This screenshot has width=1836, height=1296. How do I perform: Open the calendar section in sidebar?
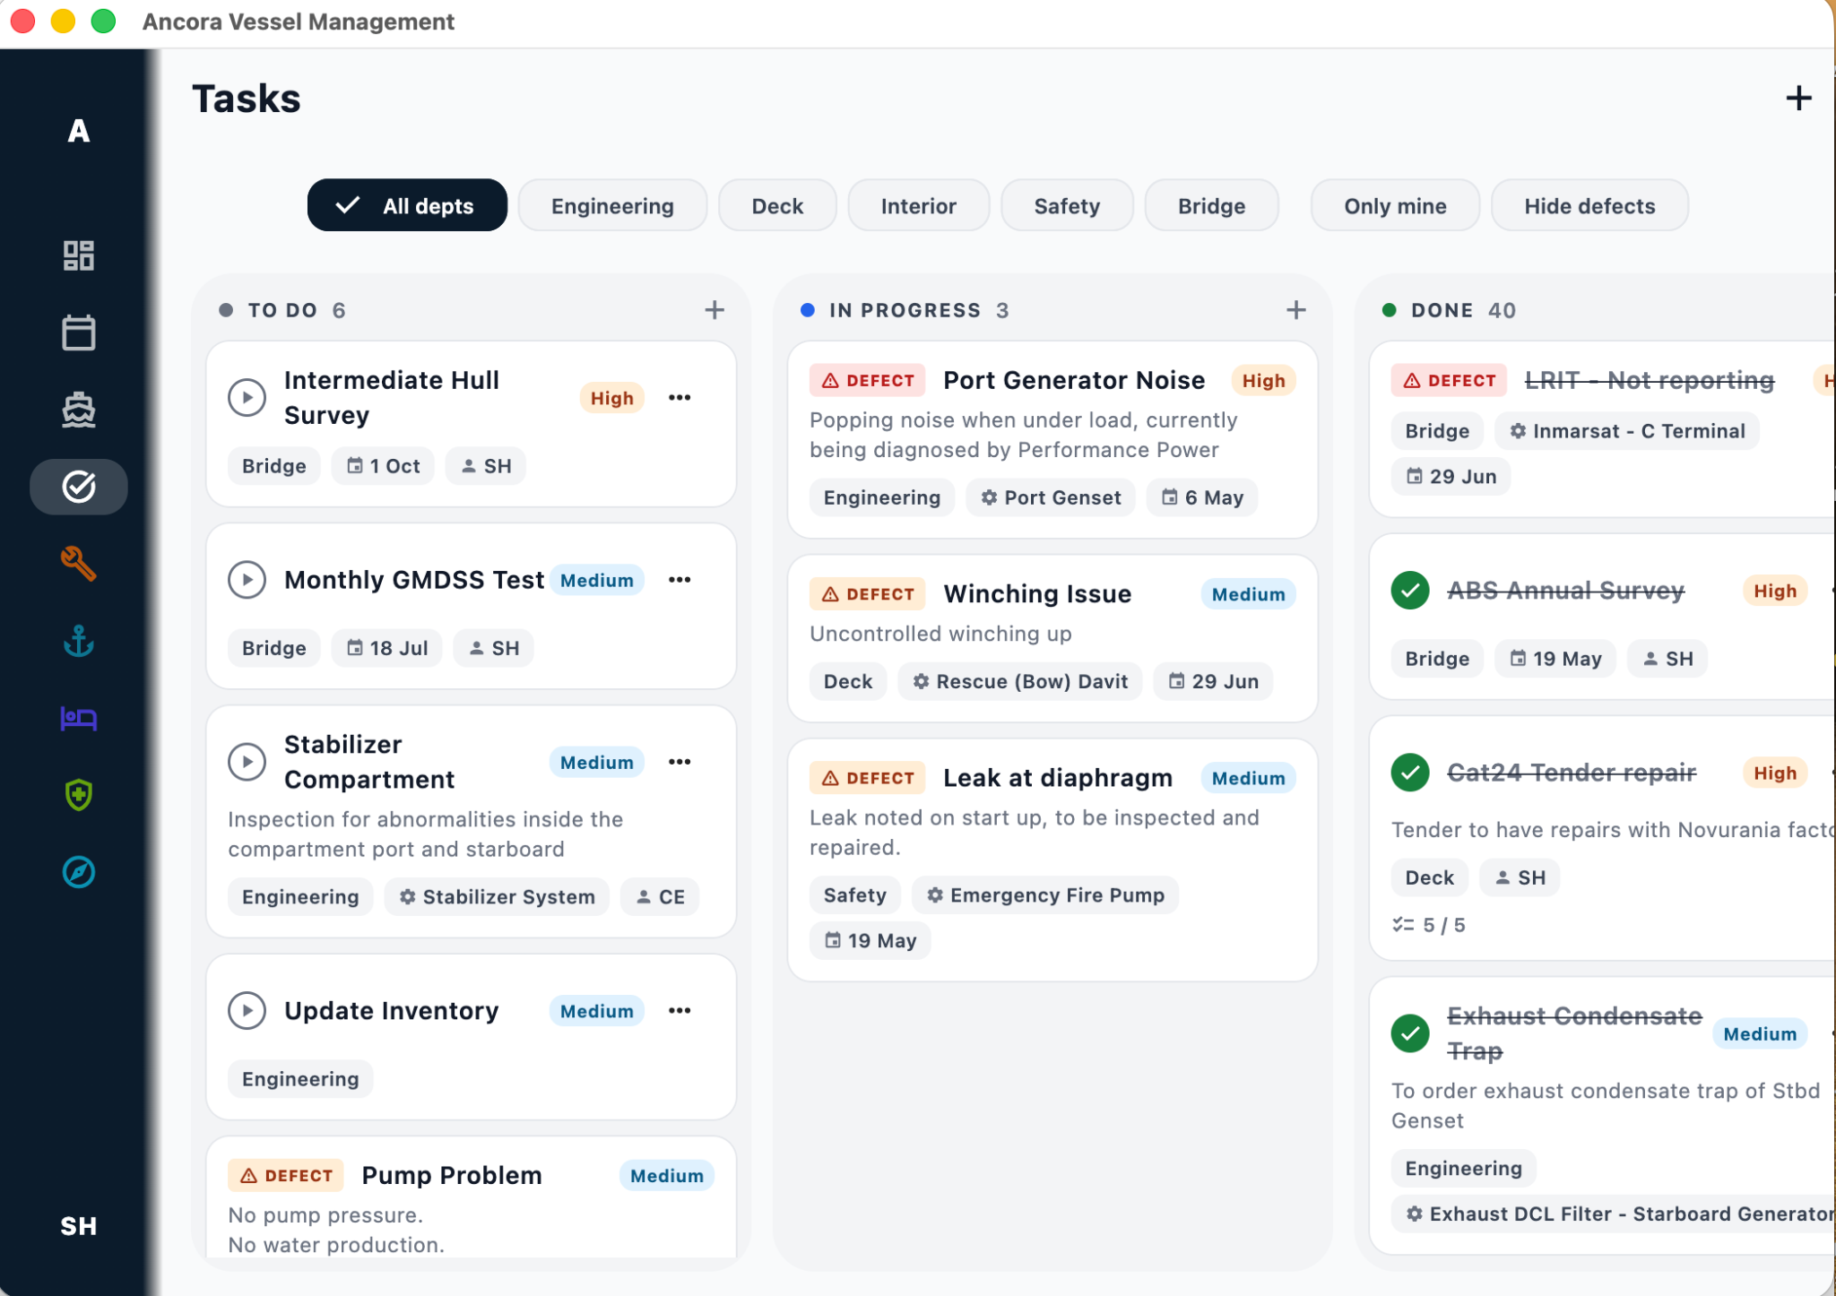pos(79,333)
